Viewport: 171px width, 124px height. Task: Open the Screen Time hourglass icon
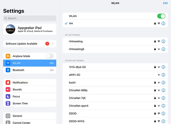pos(8,103)
